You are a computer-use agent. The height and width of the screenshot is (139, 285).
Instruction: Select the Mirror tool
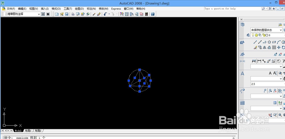[265, 47]
